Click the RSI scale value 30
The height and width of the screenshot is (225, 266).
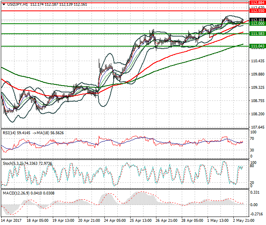click(x=252, y=150)
